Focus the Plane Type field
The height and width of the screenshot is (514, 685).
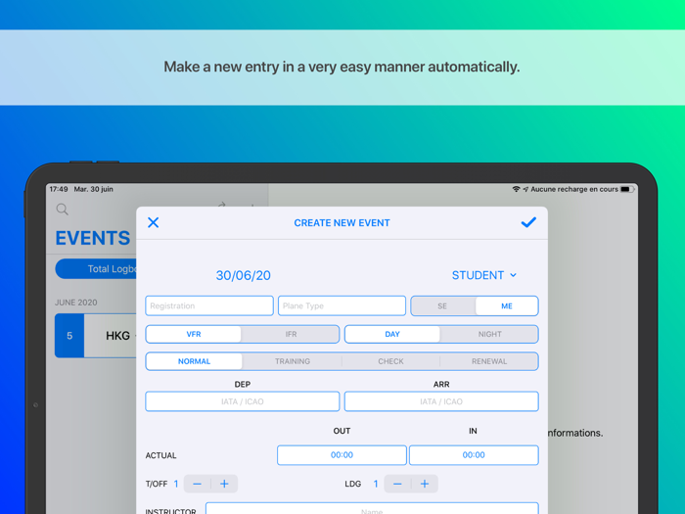click(x=342, y=305)
